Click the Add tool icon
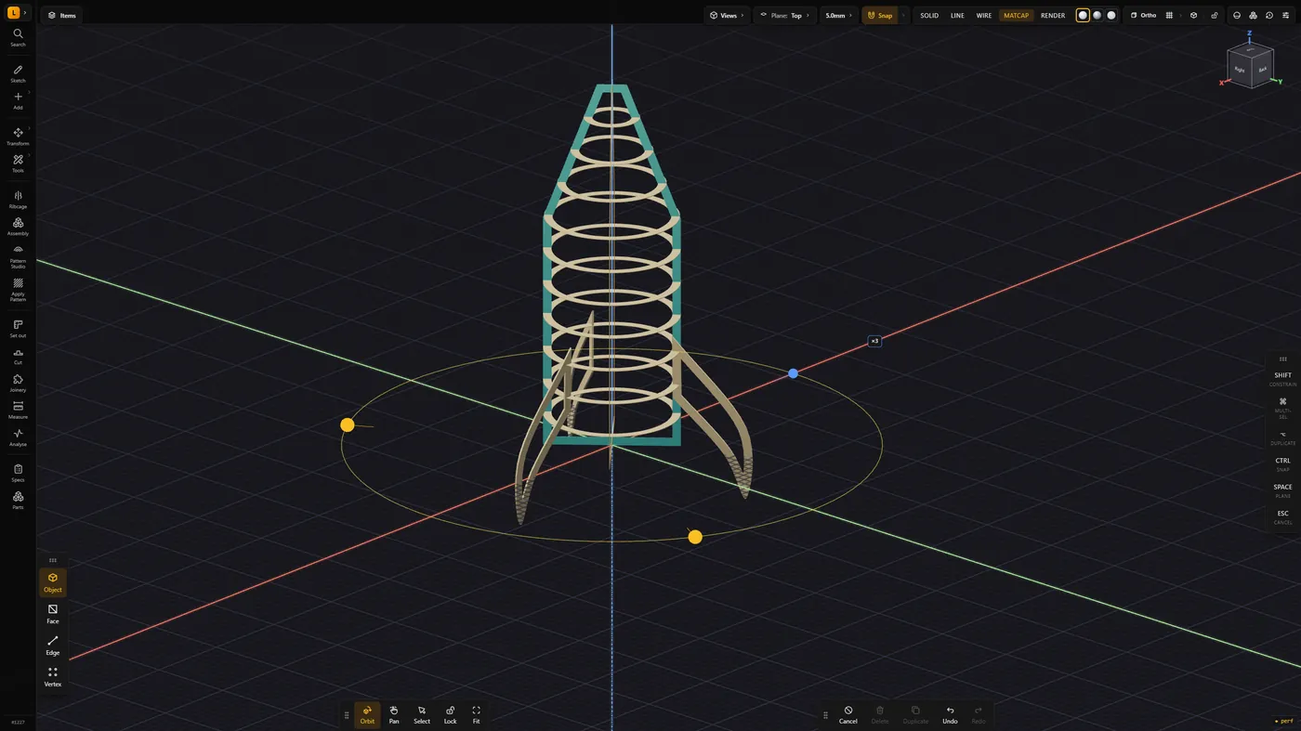The image size is (1301, 731). (x=18, y=100)
